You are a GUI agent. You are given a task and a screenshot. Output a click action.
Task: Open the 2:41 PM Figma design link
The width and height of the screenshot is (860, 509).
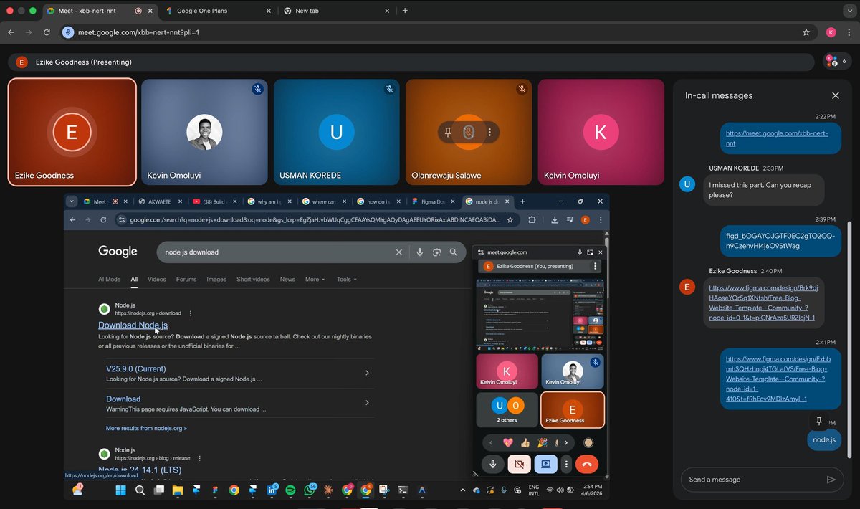[x=780, y=379]
